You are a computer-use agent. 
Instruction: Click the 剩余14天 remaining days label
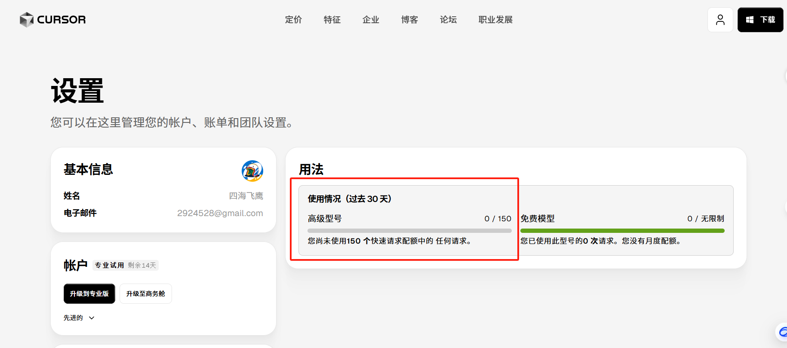point(142,266)
